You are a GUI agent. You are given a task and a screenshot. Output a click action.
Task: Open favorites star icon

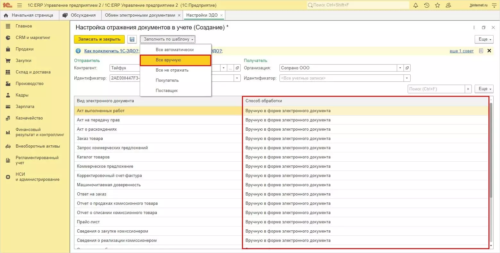(x=438, y=5)
